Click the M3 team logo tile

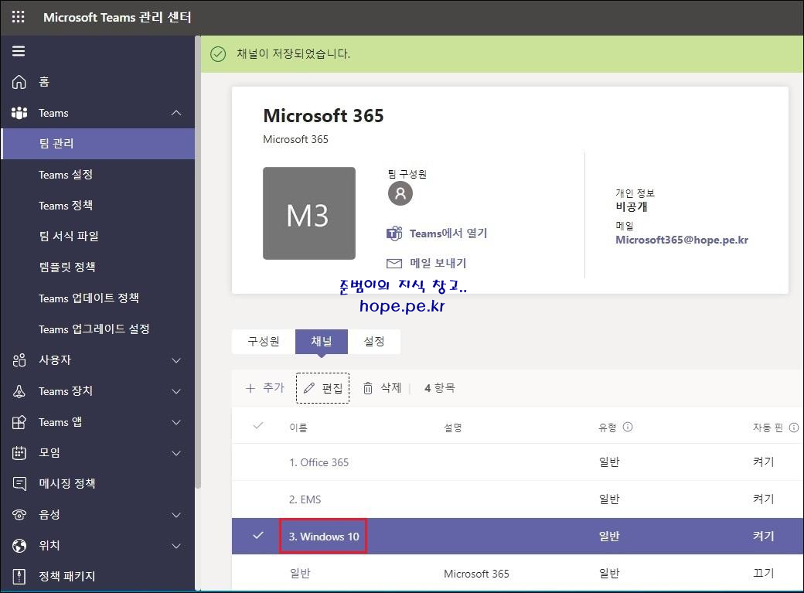309,213
